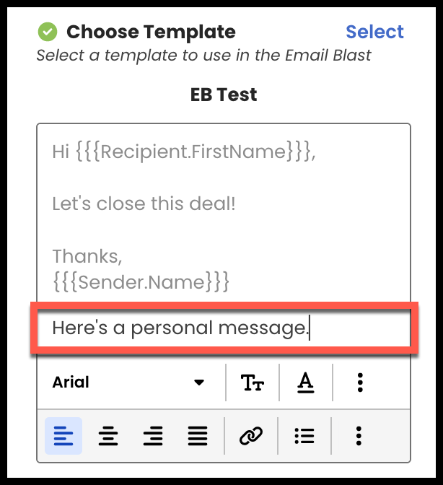
Task: Click into the personal message text field
Action: [224, 328]
